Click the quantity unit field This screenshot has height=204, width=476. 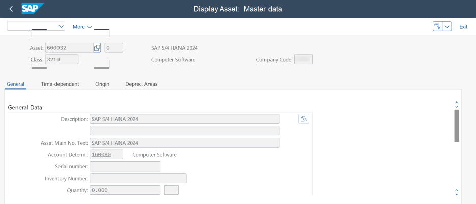click(x=171, y=190)
